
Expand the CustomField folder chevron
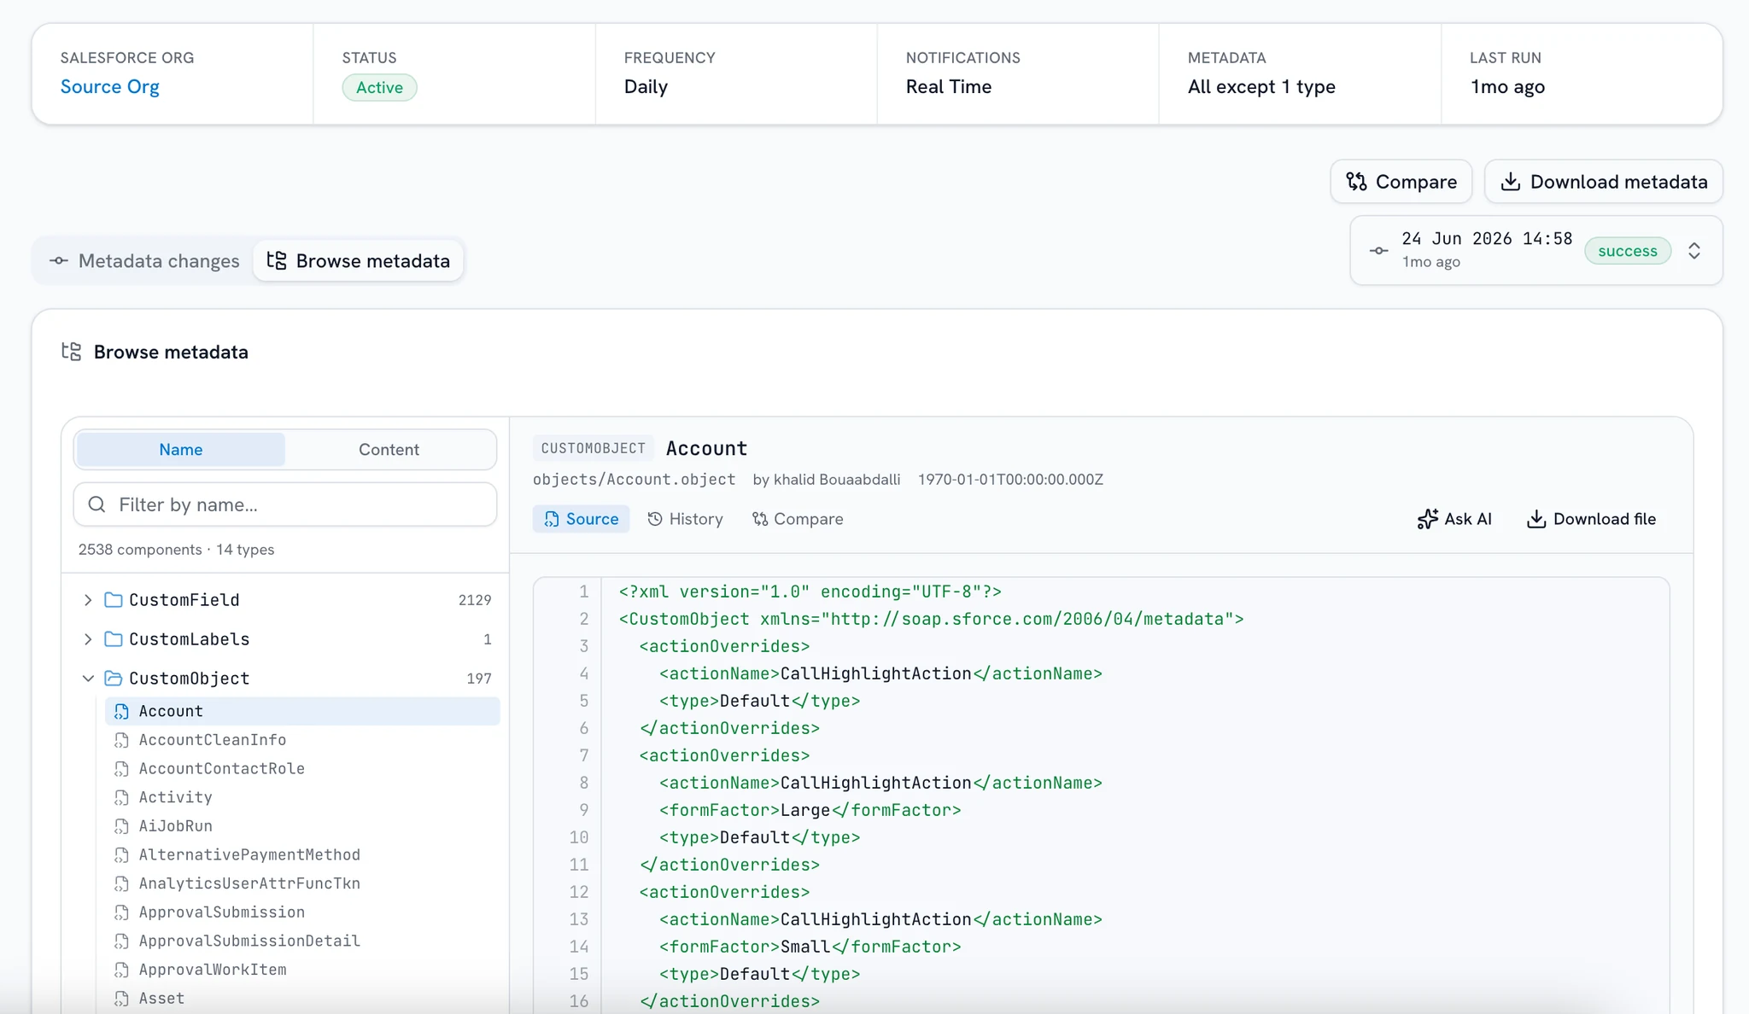coord(88,600)
